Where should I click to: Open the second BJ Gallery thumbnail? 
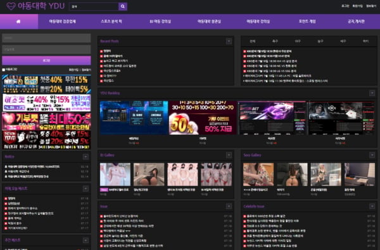point(149,175)
